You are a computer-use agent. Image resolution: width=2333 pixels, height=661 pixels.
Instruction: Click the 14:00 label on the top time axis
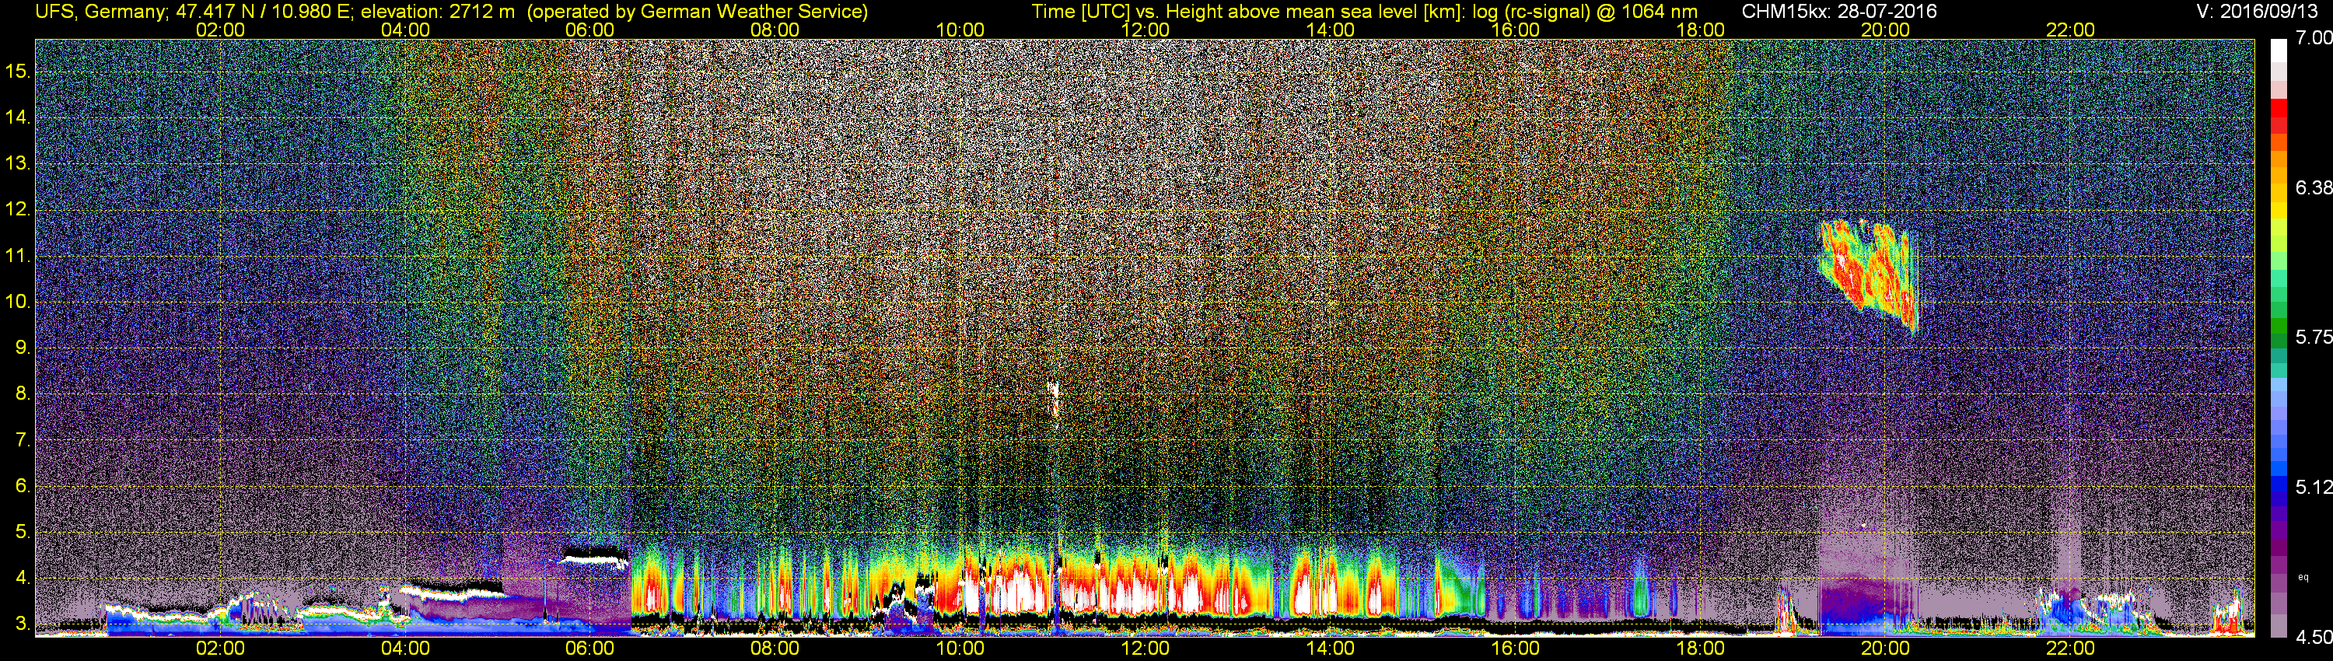pos(1331,30)
